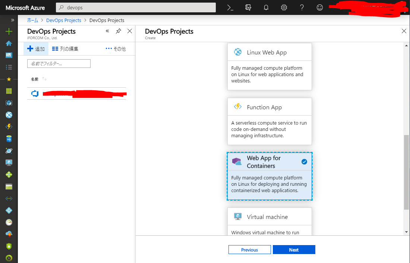The width and height of the screenshot is (410, 263).
Task: Click 列の編集 edit columns button
Action: pyautogui.click(x=65, y=48)
